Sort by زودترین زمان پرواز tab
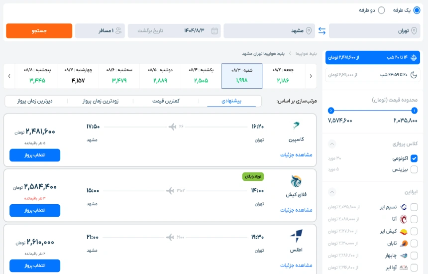This screenshot has height=274, width=428. 101,101
